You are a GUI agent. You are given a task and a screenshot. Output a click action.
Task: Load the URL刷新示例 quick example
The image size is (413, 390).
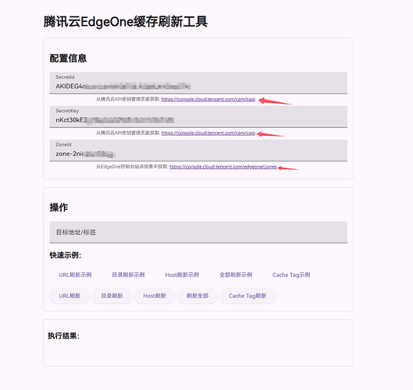click(x=75, y=275)
